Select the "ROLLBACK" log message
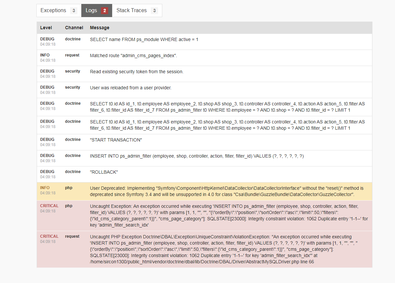 (104, 172)
